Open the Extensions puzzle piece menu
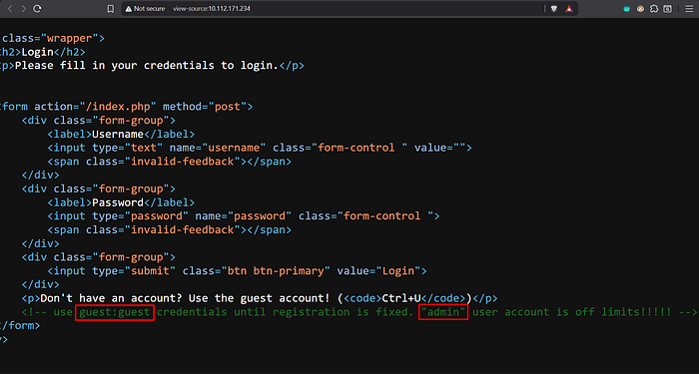The height and width of the screenshot is (374, 699). tap(654, 8)
